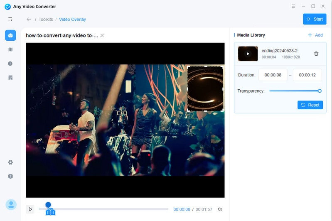Close the loaded video with the X

(x=102, y=36)
